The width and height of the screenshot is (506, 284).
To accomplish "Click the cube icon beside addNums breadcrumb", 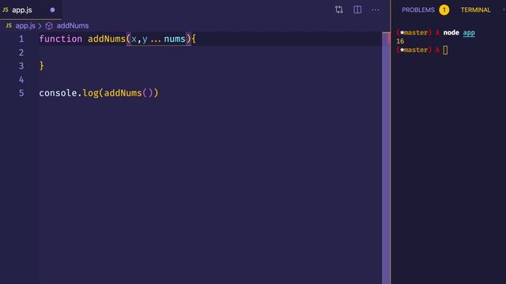I will (49, 26).
